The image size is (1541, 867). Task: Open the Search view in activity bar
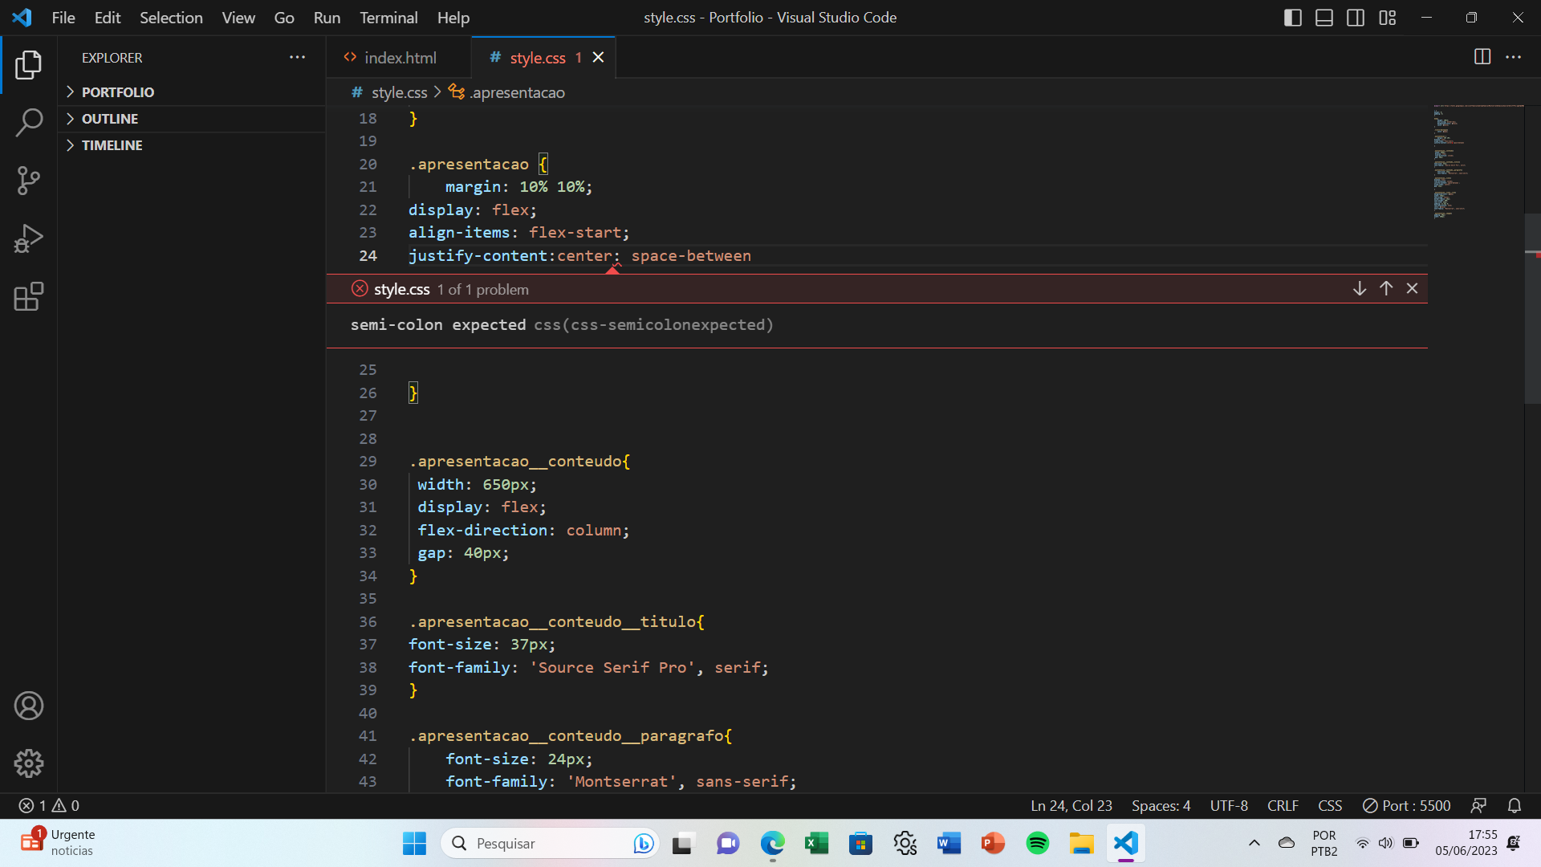click(29, 123)
